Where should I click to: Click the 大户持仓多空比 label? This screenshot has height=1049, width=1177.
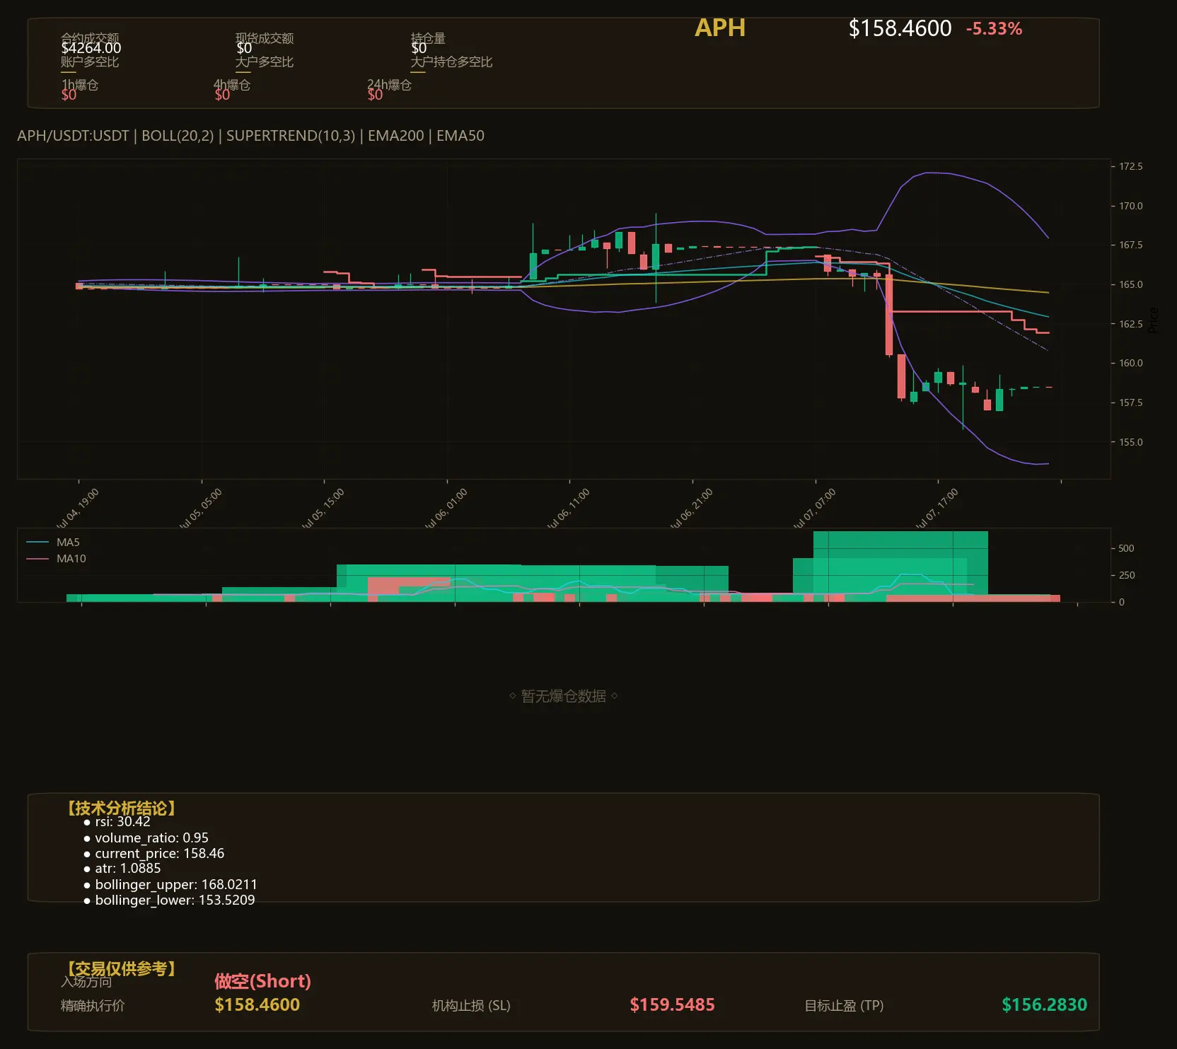pos(451,62)
